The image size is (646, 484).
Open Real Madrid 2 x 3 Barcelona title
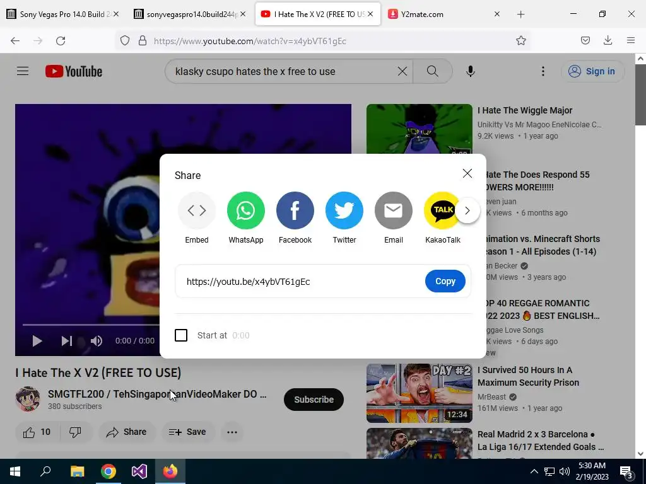coord(540,441)
